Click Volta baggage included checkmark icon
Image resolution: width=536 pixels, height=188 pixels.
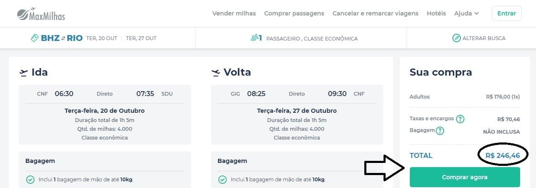coord(222,180)
